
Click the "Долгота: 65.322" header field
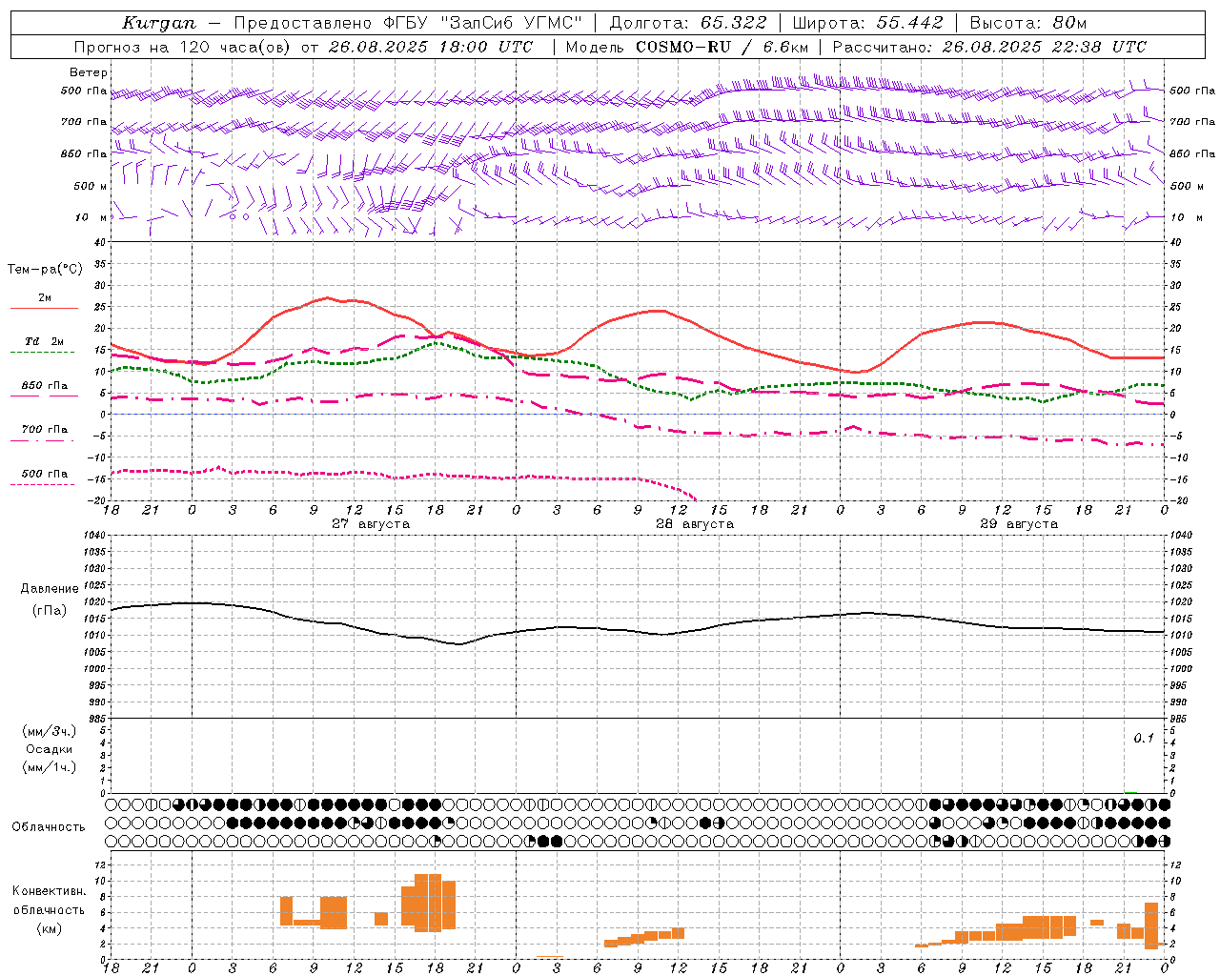coord(686,23)
